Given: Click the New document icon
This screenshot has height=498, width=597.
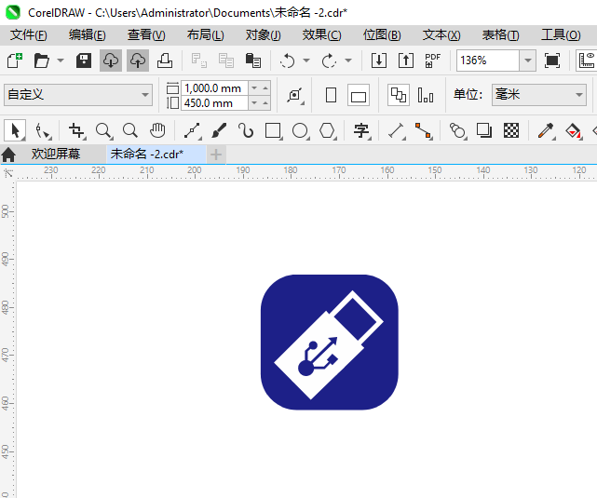Looking at the screenshot, I should [15, 61].
